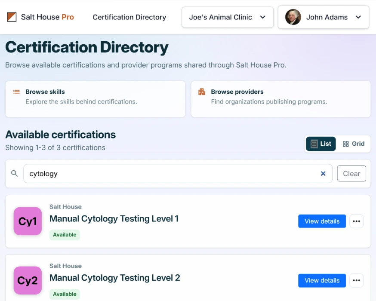The image size is (376, 301).
Task: Open Manual Cytology Testing Level 1 title
Action: click(x=114, y=219)
